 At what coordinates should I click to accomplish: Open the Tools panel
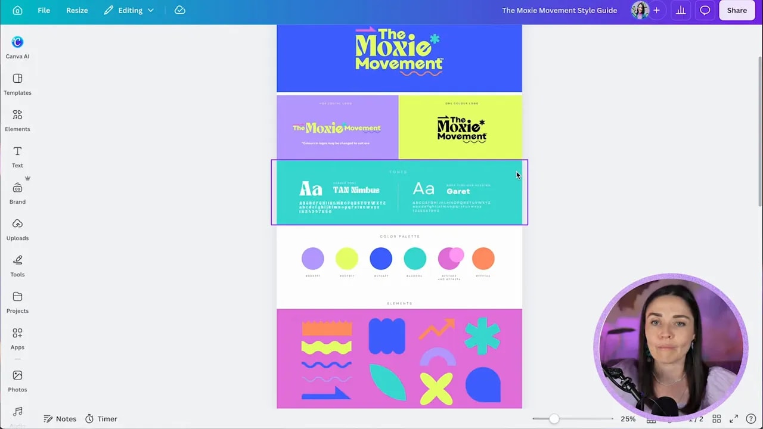(17, 266)
